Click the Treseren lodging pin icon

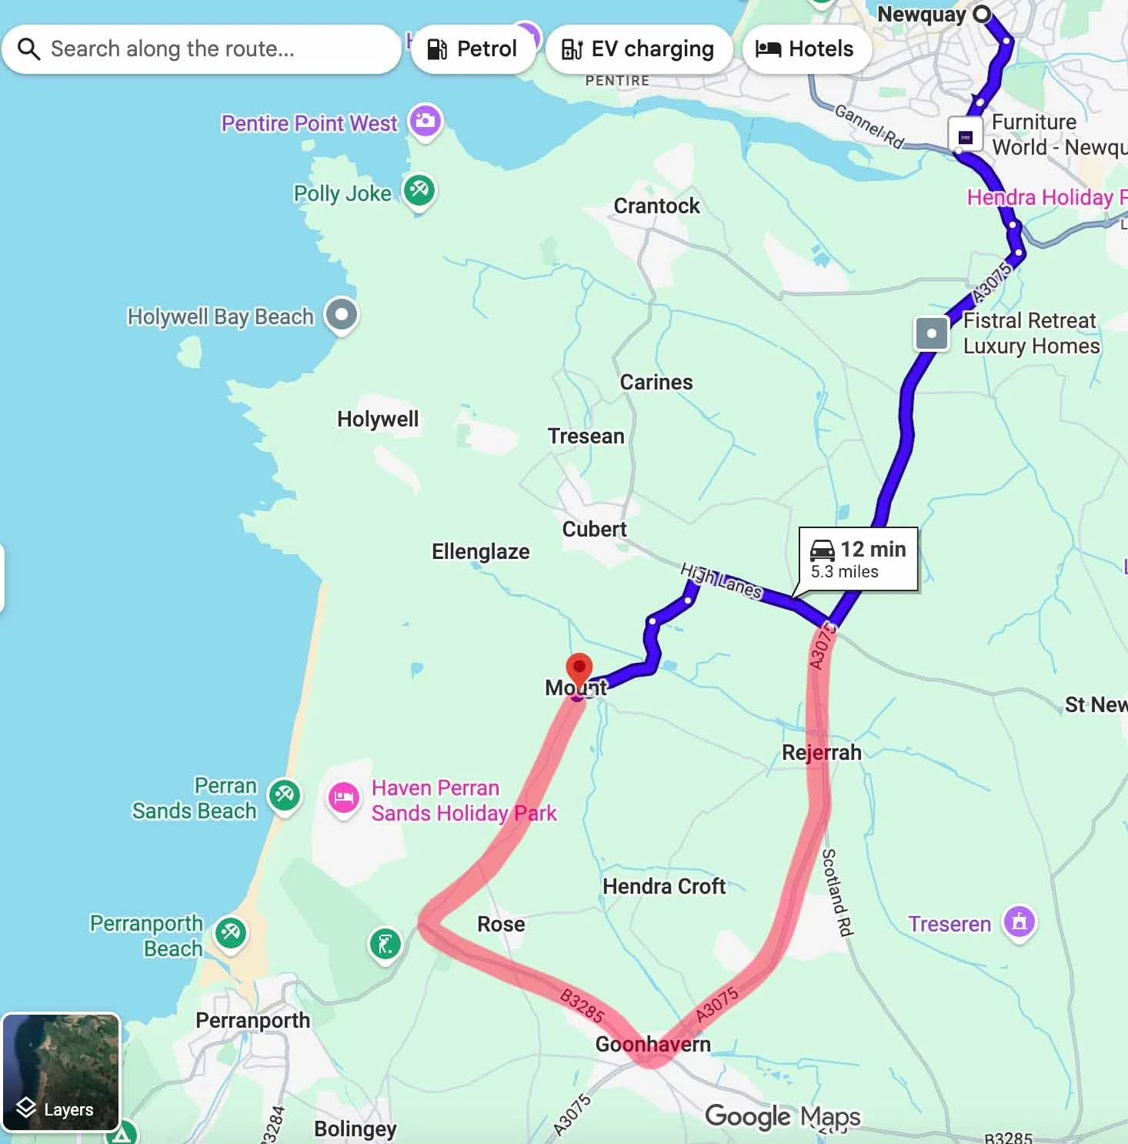[1020, 922]
